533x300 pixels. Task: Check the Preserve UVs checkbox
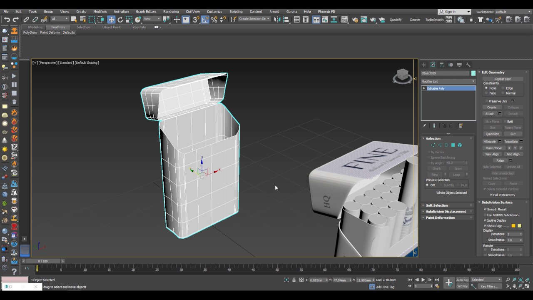(x=486, y=101)
